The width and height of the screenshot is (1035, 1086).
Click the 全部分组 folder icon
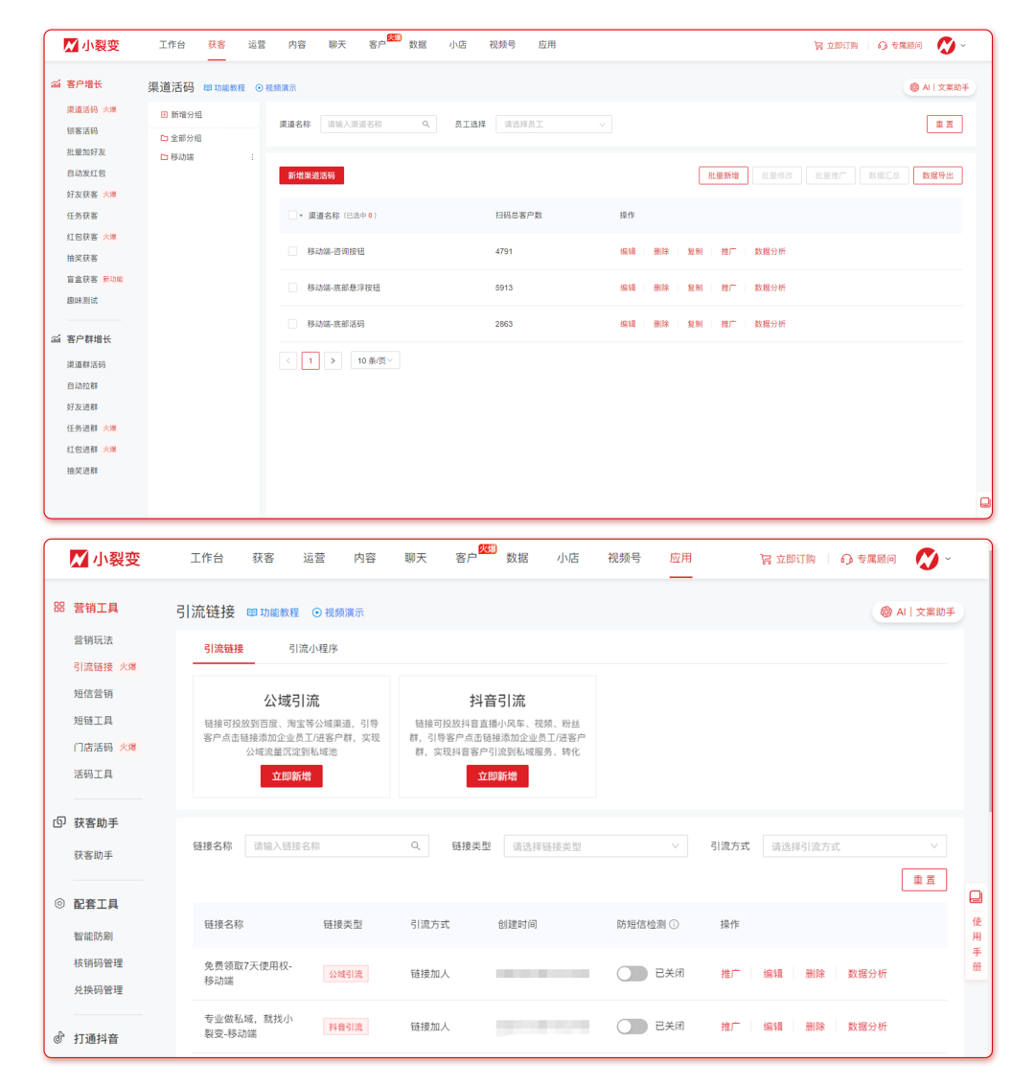(164, 138)
